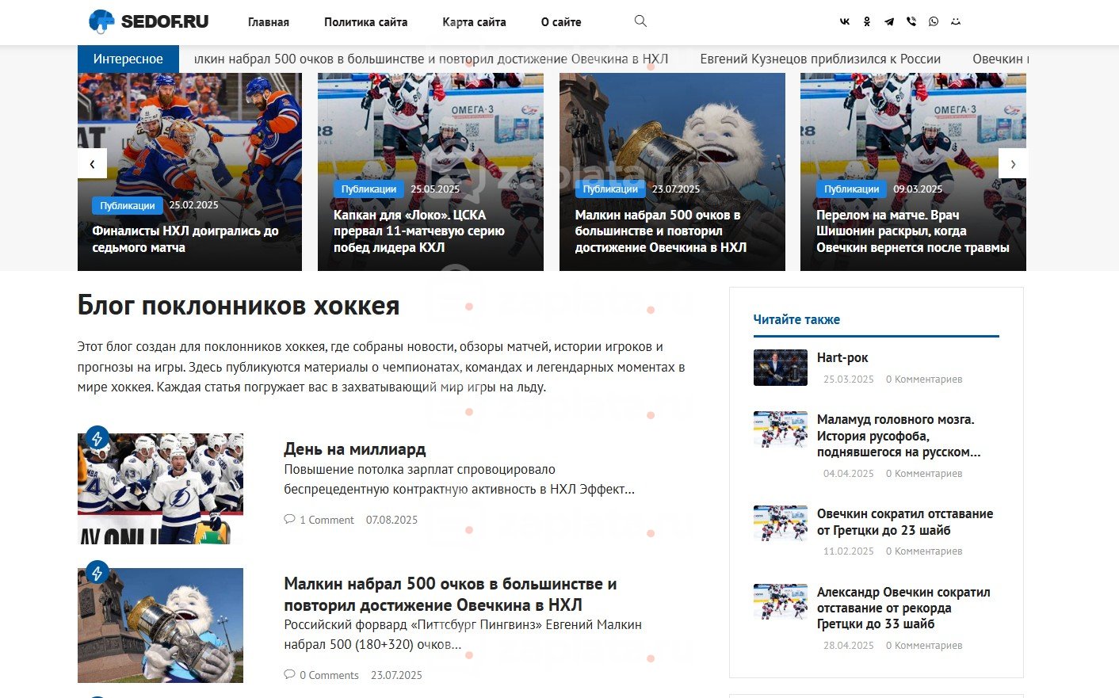Open list article title about Малкин 500 очков

(450, 594)
